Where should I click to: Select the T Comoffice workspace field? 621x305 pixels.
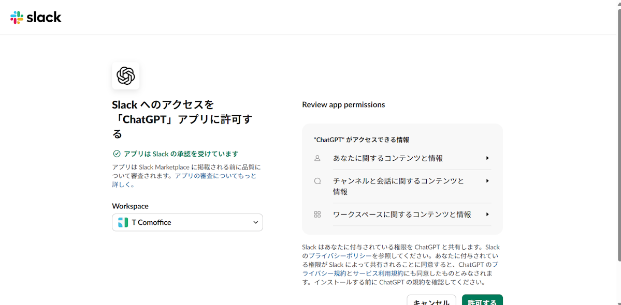click(x=187, y=222)
